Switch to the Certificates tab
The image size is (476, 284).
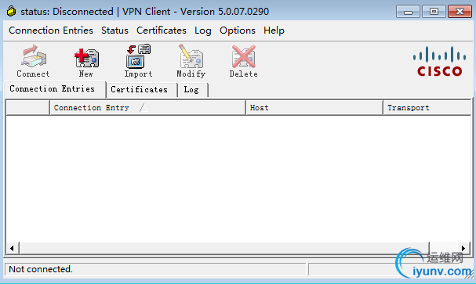click(x=141, y=90)
